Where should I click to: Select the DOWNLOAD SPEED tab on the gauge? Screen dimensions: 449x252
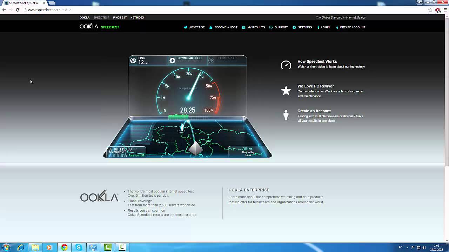[x=188, y=61]
